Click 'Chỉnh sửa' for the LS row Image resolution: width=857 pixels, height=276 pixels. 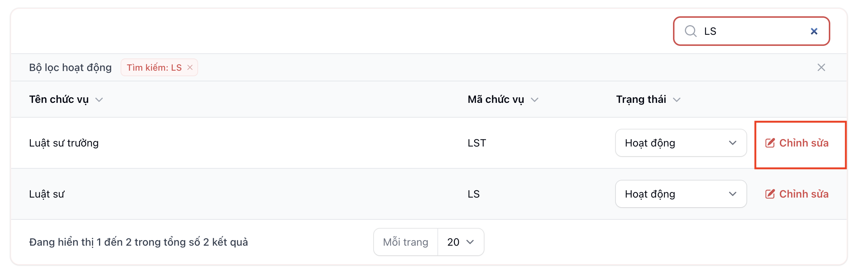coord(803,194)
